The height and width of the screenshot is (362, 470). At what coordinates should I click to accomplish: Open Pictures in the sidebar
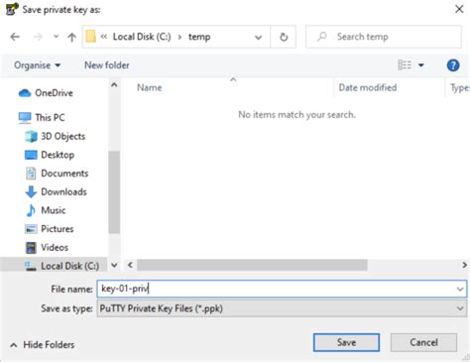pos(50,228)
